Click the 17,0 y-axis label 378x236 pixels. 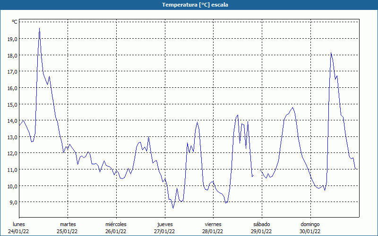coord(12,72)
